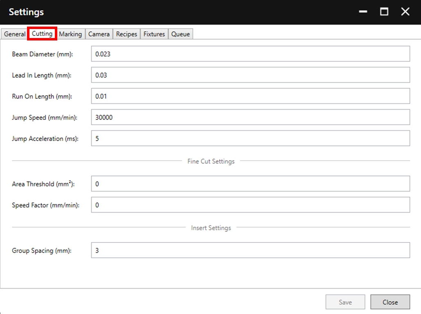The width and height of the screenshot is (421, 314).
Task: Close Settings with the X icon
Action: point(405,11)
